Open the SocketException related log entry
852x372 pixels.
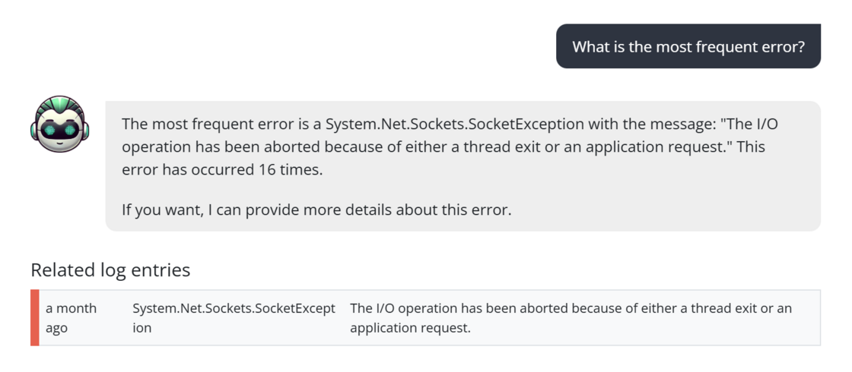[425, 318]
